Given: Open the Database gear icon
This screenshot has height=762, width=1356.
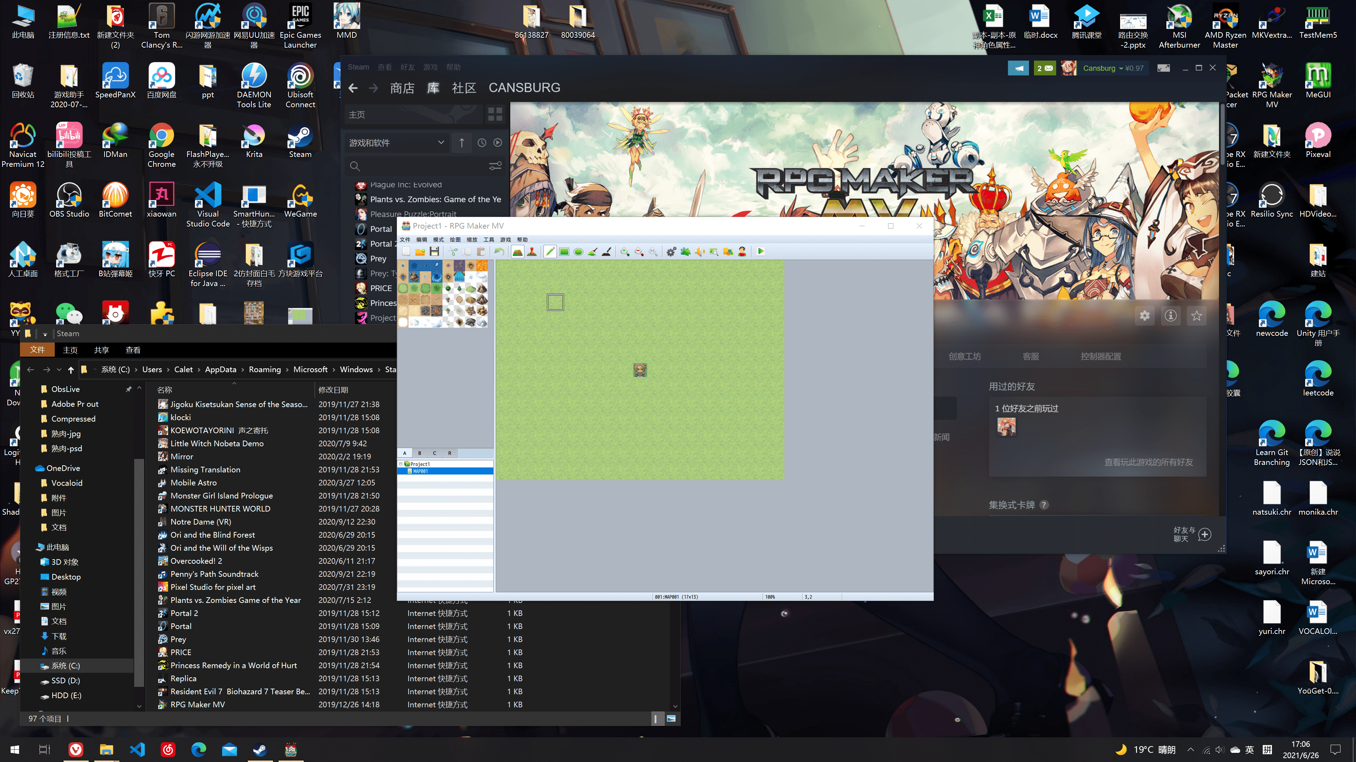Looking at the screenshot, I should [x=671, y=252].
